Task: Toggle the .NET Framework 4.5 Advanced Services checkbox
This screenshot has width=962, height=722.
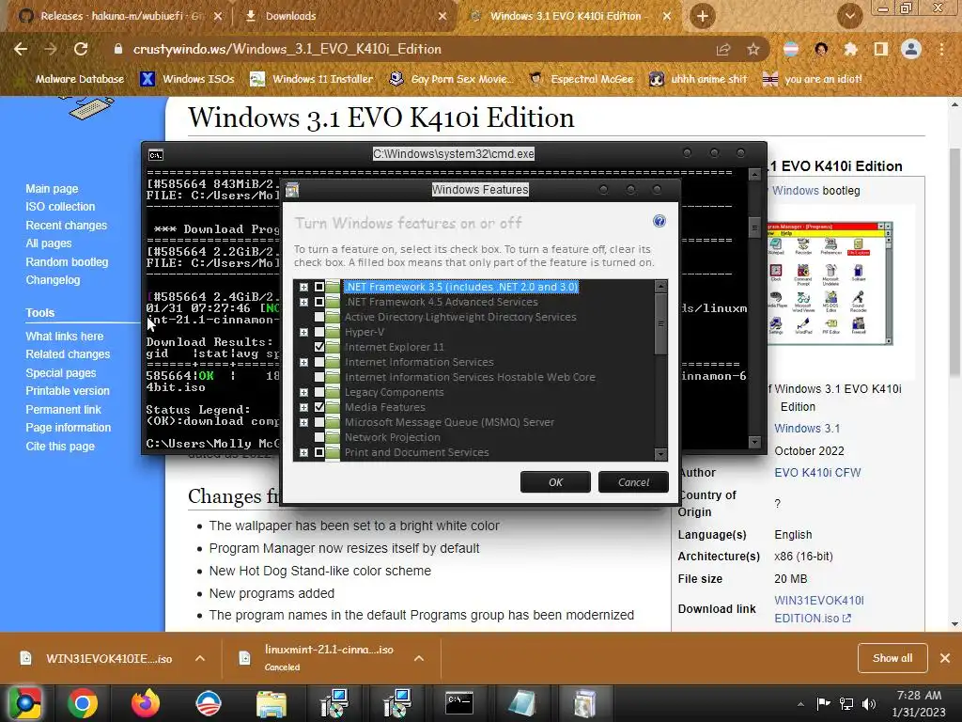Action: click(319, 302)
